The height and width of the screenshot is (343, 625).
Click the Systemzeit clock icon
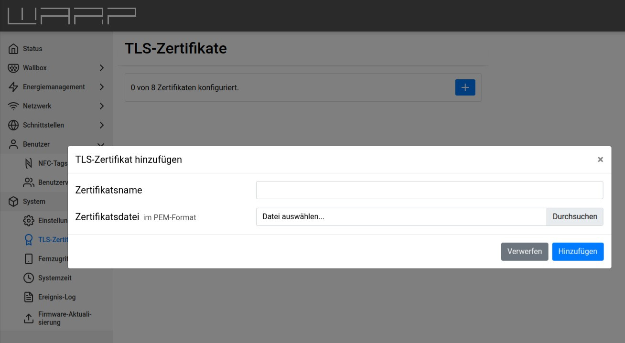click(x=29, y=278)
